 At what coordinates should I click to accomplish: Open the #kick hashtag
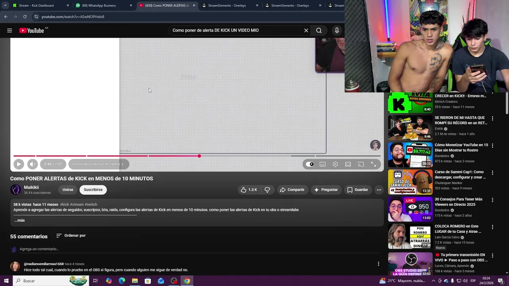tap(64, 205)
